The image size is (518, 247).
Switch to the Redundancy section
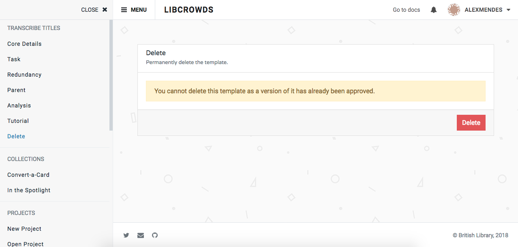click(24, 74)
